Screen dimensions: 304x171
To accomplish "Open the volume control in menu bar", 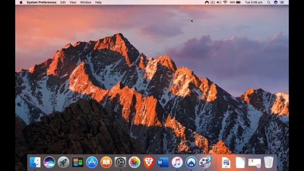I will (219, 2).
